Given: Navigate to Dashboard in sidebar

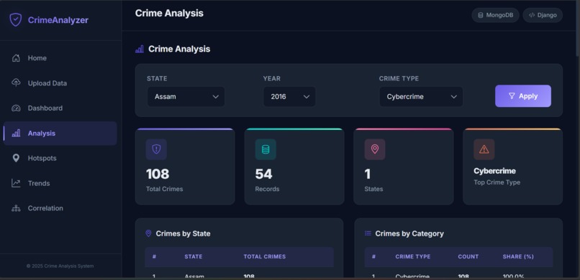Looking at the screenshot, I should click(60, 108).
